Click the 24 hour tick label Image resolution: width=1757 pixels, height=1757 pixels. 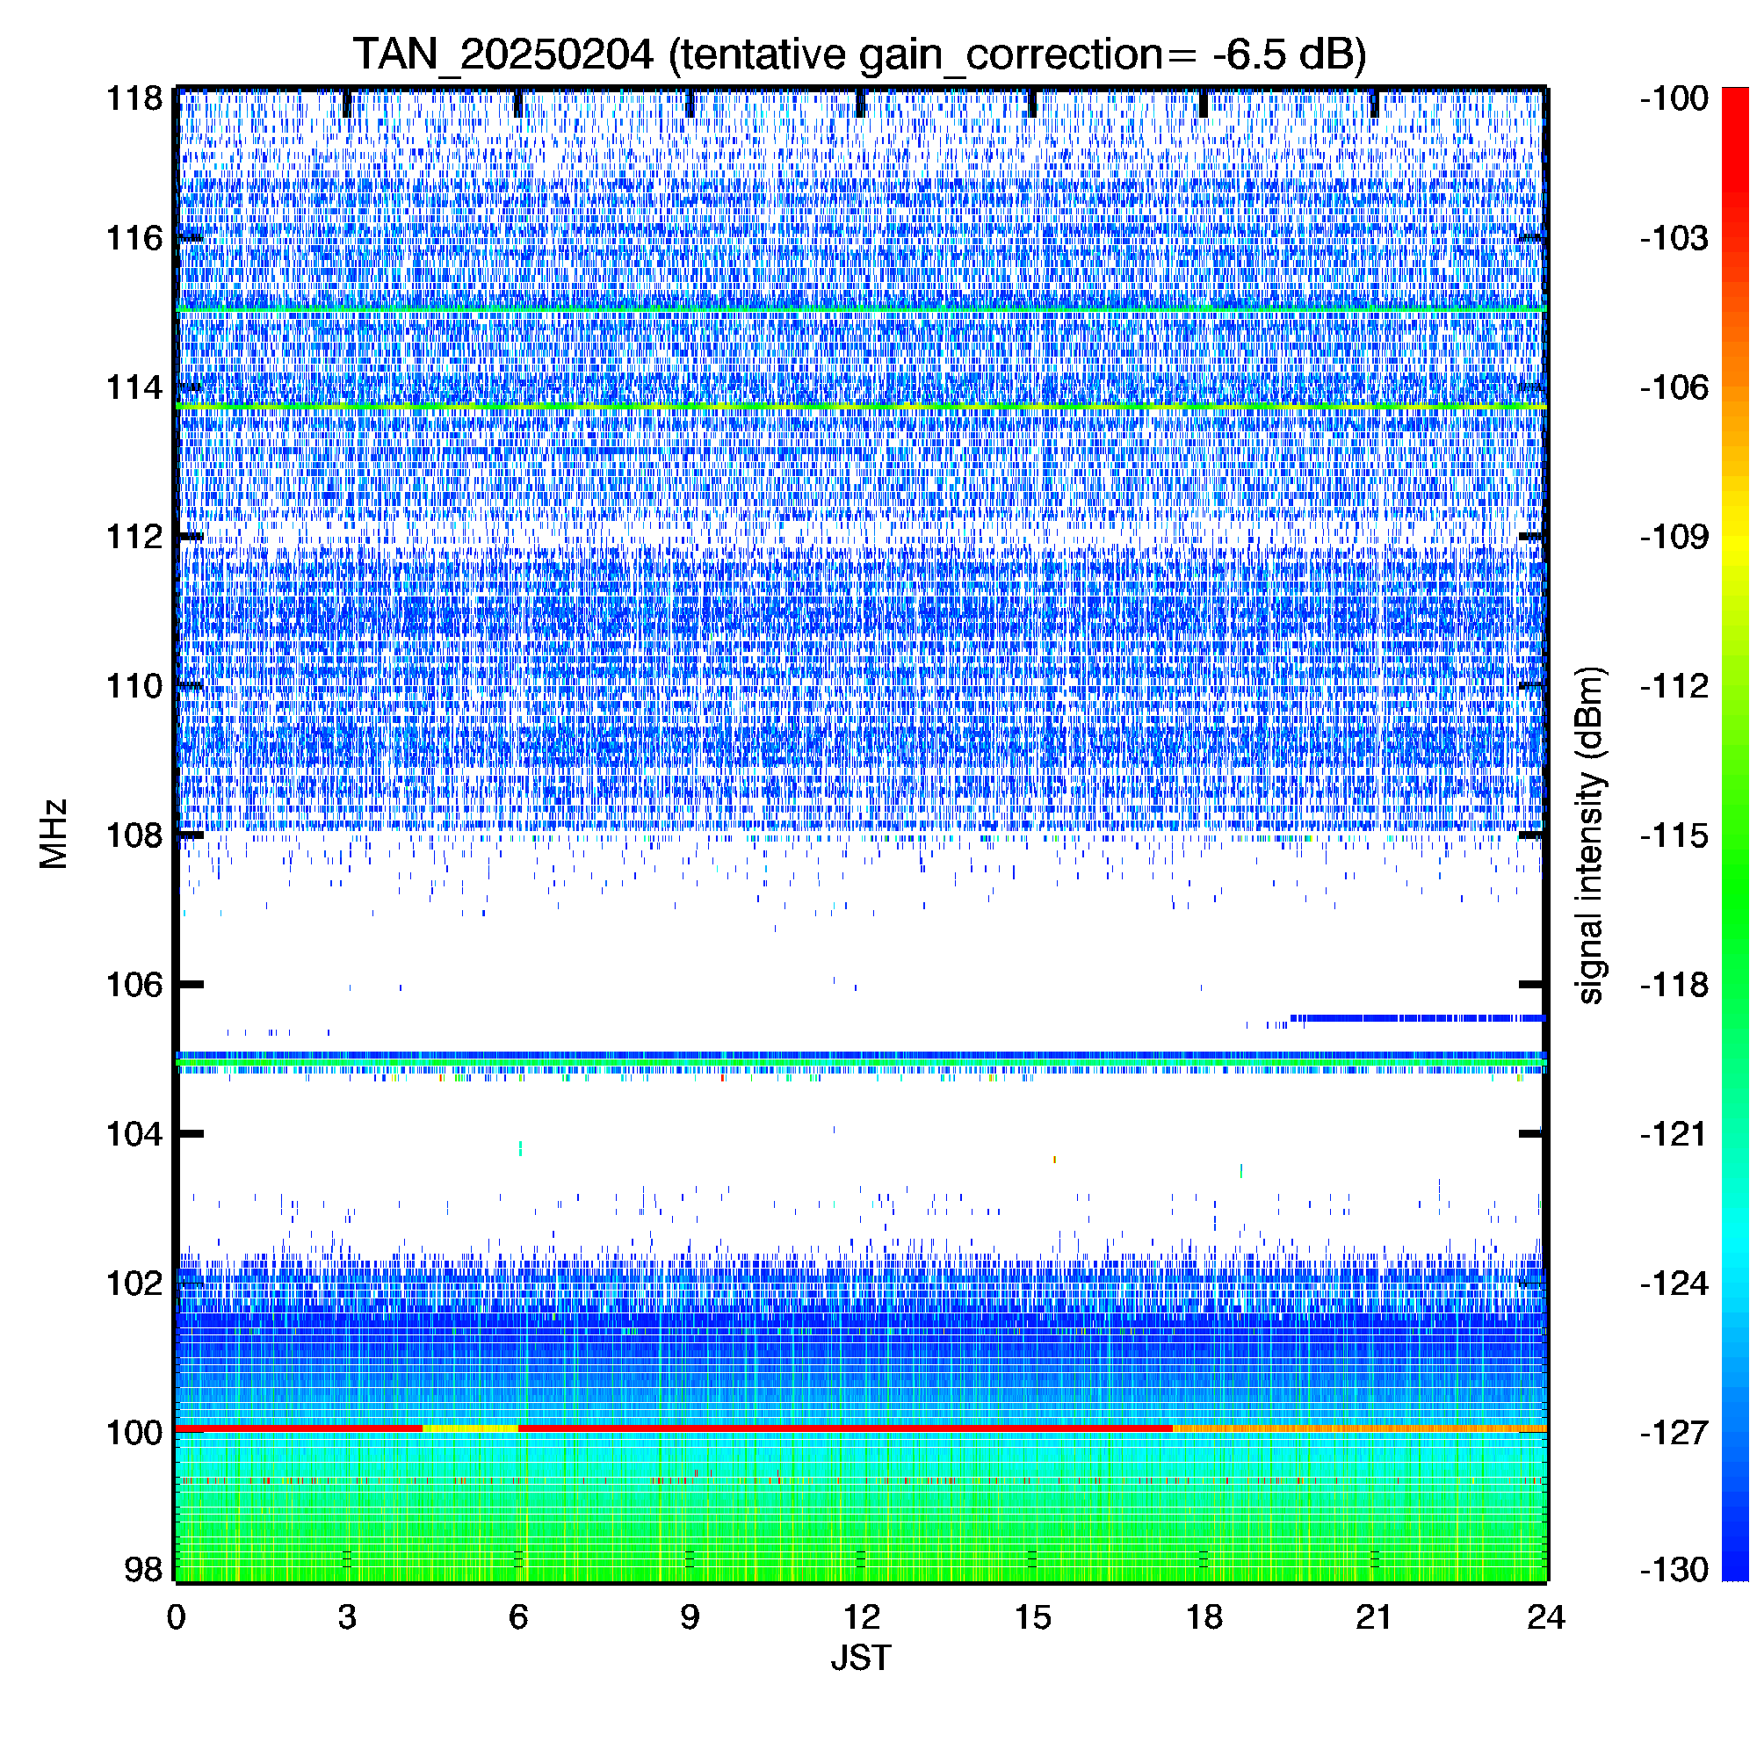point(1545,1617)
